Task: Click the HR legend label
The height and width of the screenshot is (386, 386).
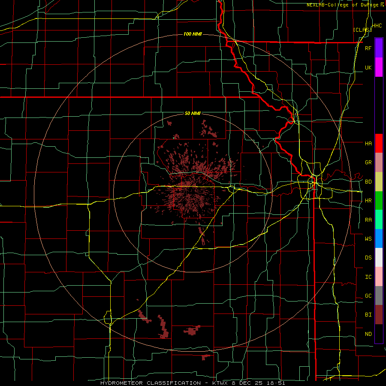Action: point(368,201)
